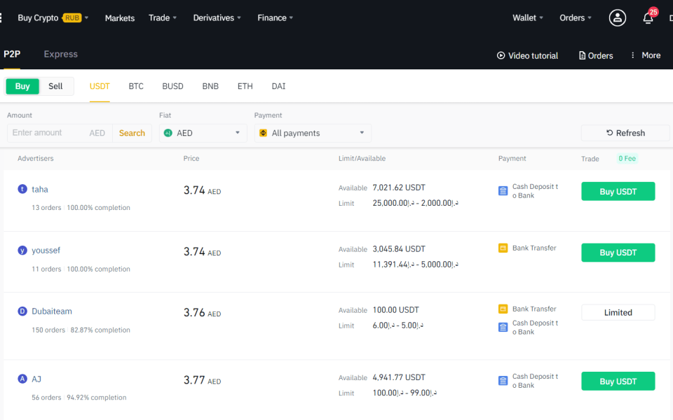Click the user profile avatar icon

(x=618, y=17)
